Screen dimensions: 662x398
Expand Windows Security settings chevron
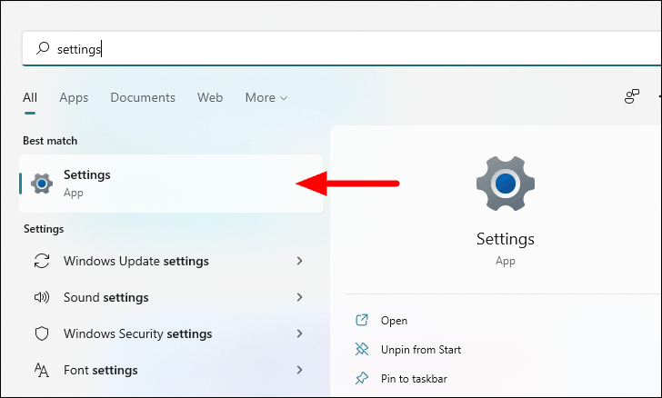point(299,333)
